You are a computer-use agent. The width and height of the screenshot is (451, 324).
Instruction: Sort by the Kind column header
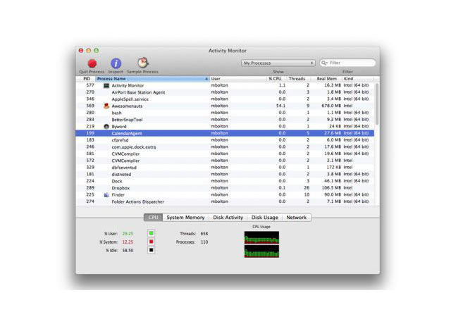(x=358, y=78)
